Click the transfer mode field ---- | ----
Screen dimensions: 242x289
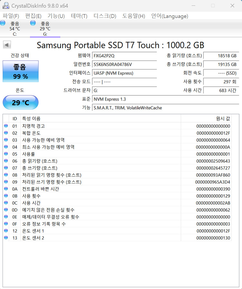tap(125, 82)
